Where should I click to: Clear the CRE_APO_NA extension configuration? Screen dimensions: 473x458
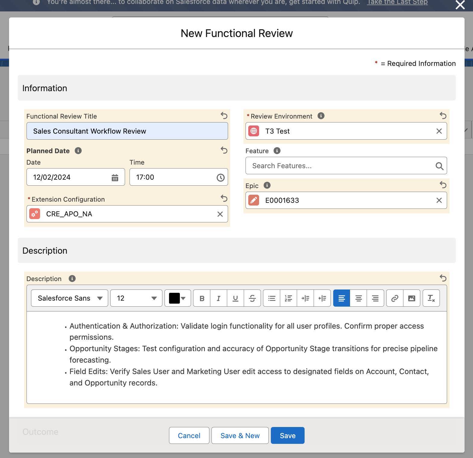220,214
